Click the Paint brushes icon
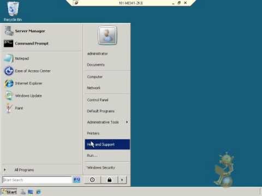Screen dimensions: 262x196 (x=9, y=108)
